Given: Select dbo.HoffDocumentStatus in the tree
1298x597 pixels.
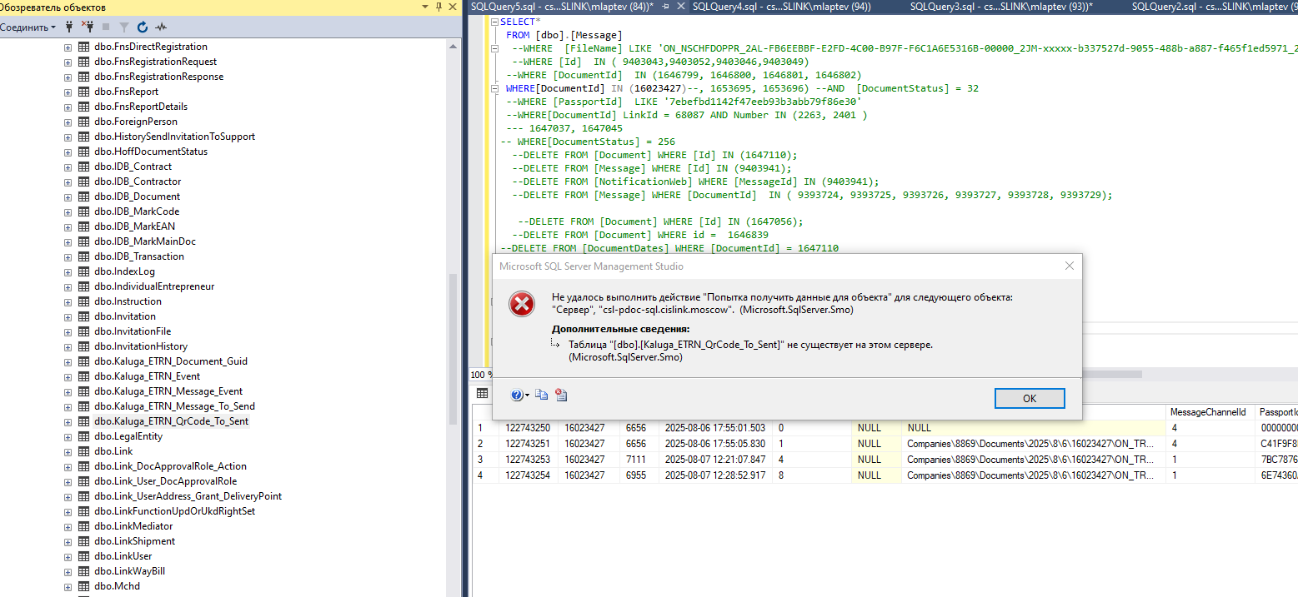Looking at the screenshot, I should point(151,152).
